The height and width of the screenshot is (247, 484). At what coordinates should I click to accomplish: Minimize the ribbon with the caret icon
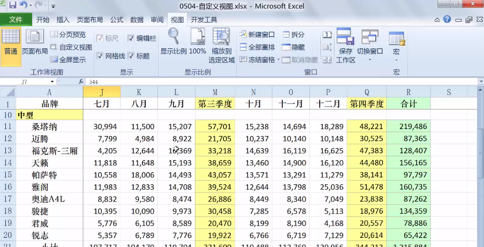click(x=437, y=20)
